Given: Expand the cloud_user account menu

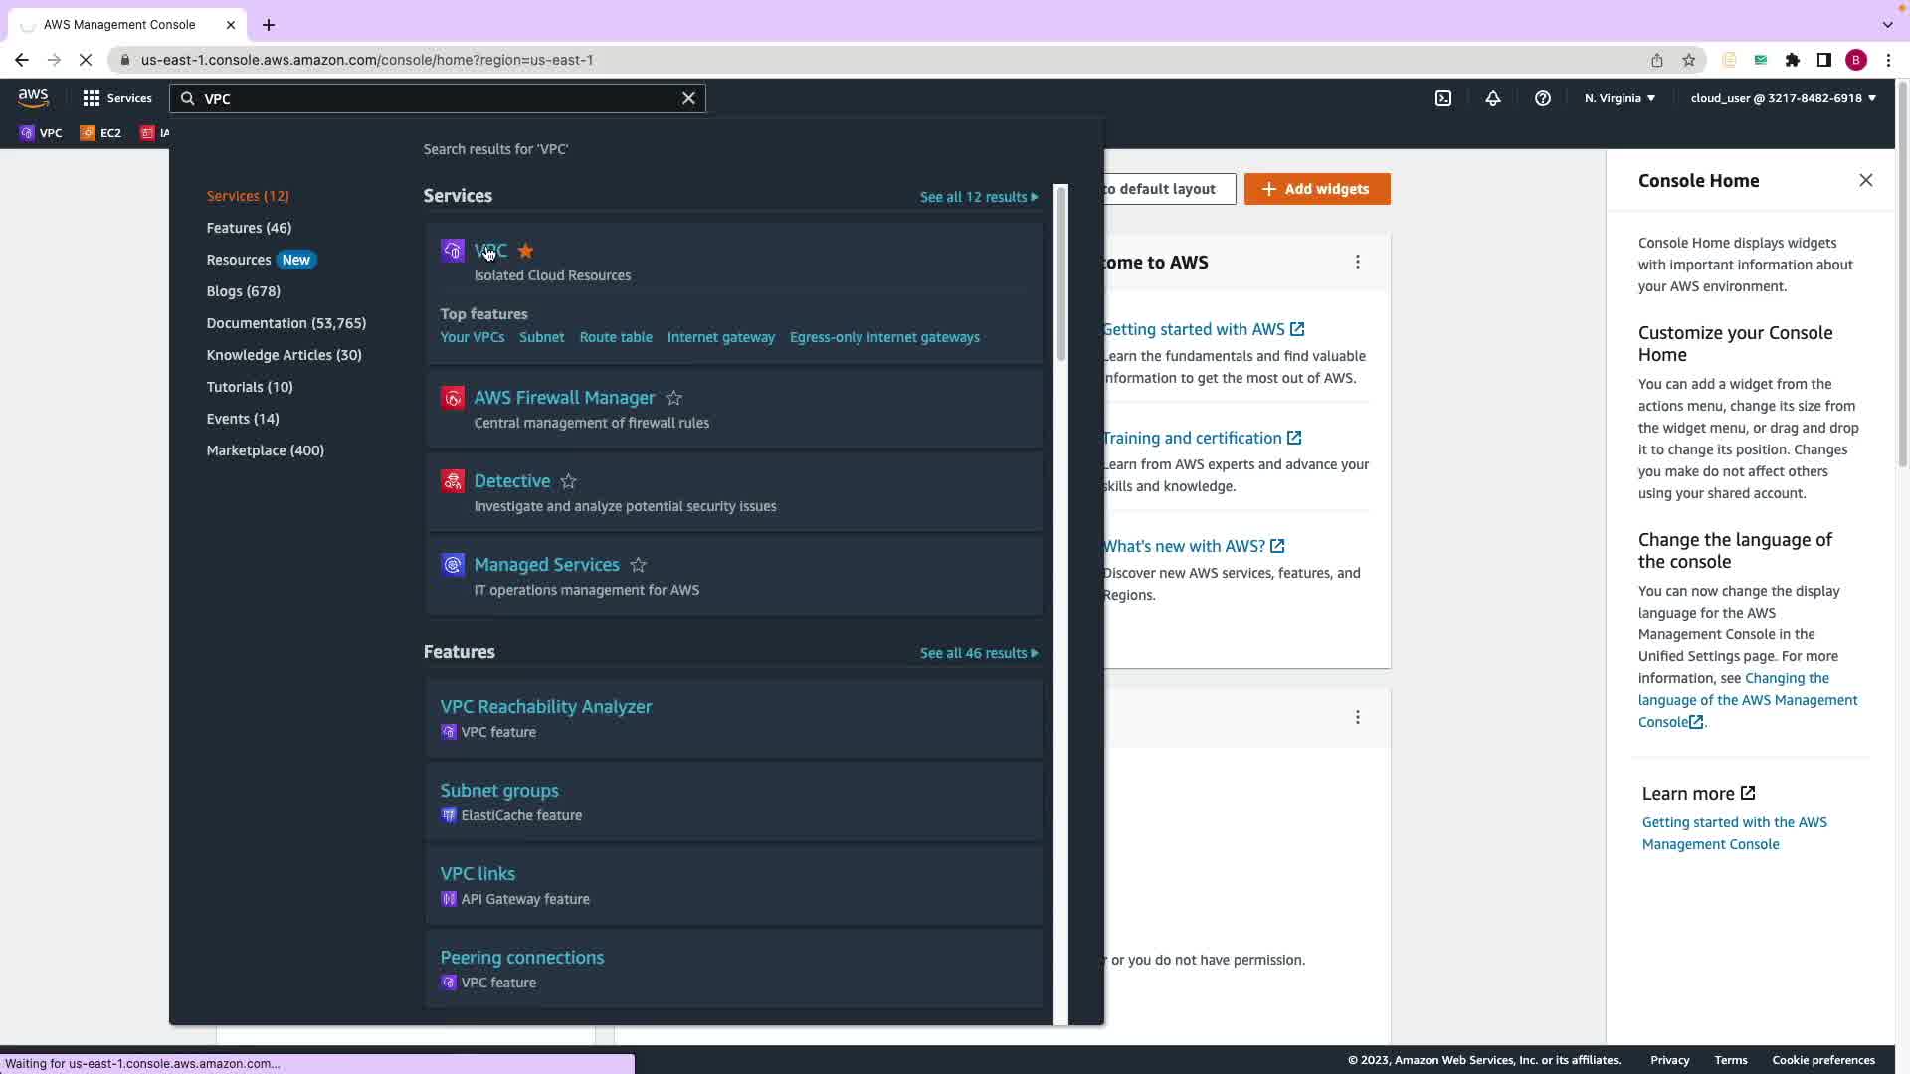Looking at the screenshot, I should [1783, 98].
